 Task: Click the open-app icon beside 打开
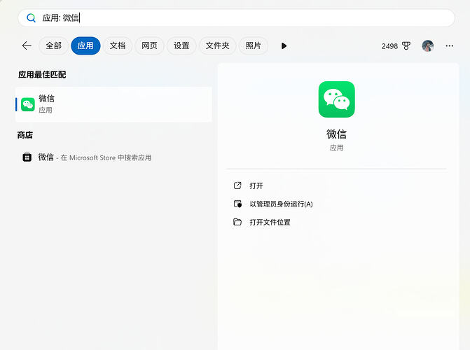[237, 185]
